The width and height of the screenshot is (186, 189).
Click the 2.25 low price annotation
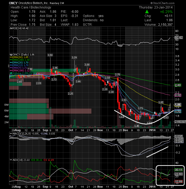click(70, 93)
